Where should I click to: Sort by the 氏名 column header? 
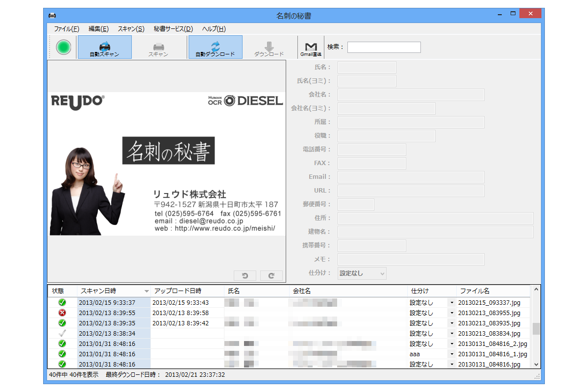257,291
